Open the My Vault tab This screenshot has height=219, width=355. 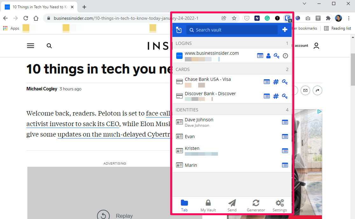(x=208, y=205)
